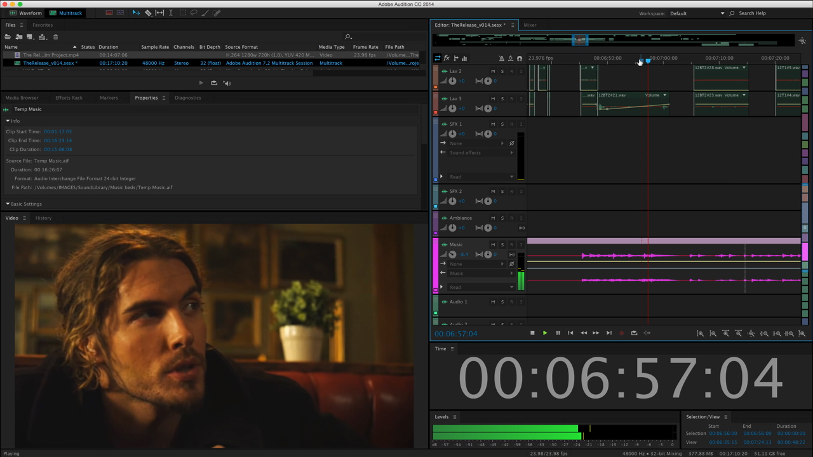The width and height of the screenshot is (813, 457).
Task: Select the Slip tool
Action: [159, 13]
